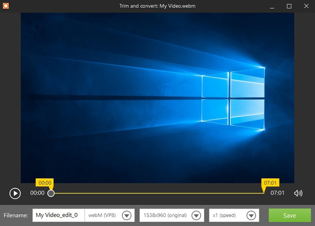This screenshot has width=315, height=226.
Task: Open the webM (VP8) format dropdown
Action: coord(110,215)
